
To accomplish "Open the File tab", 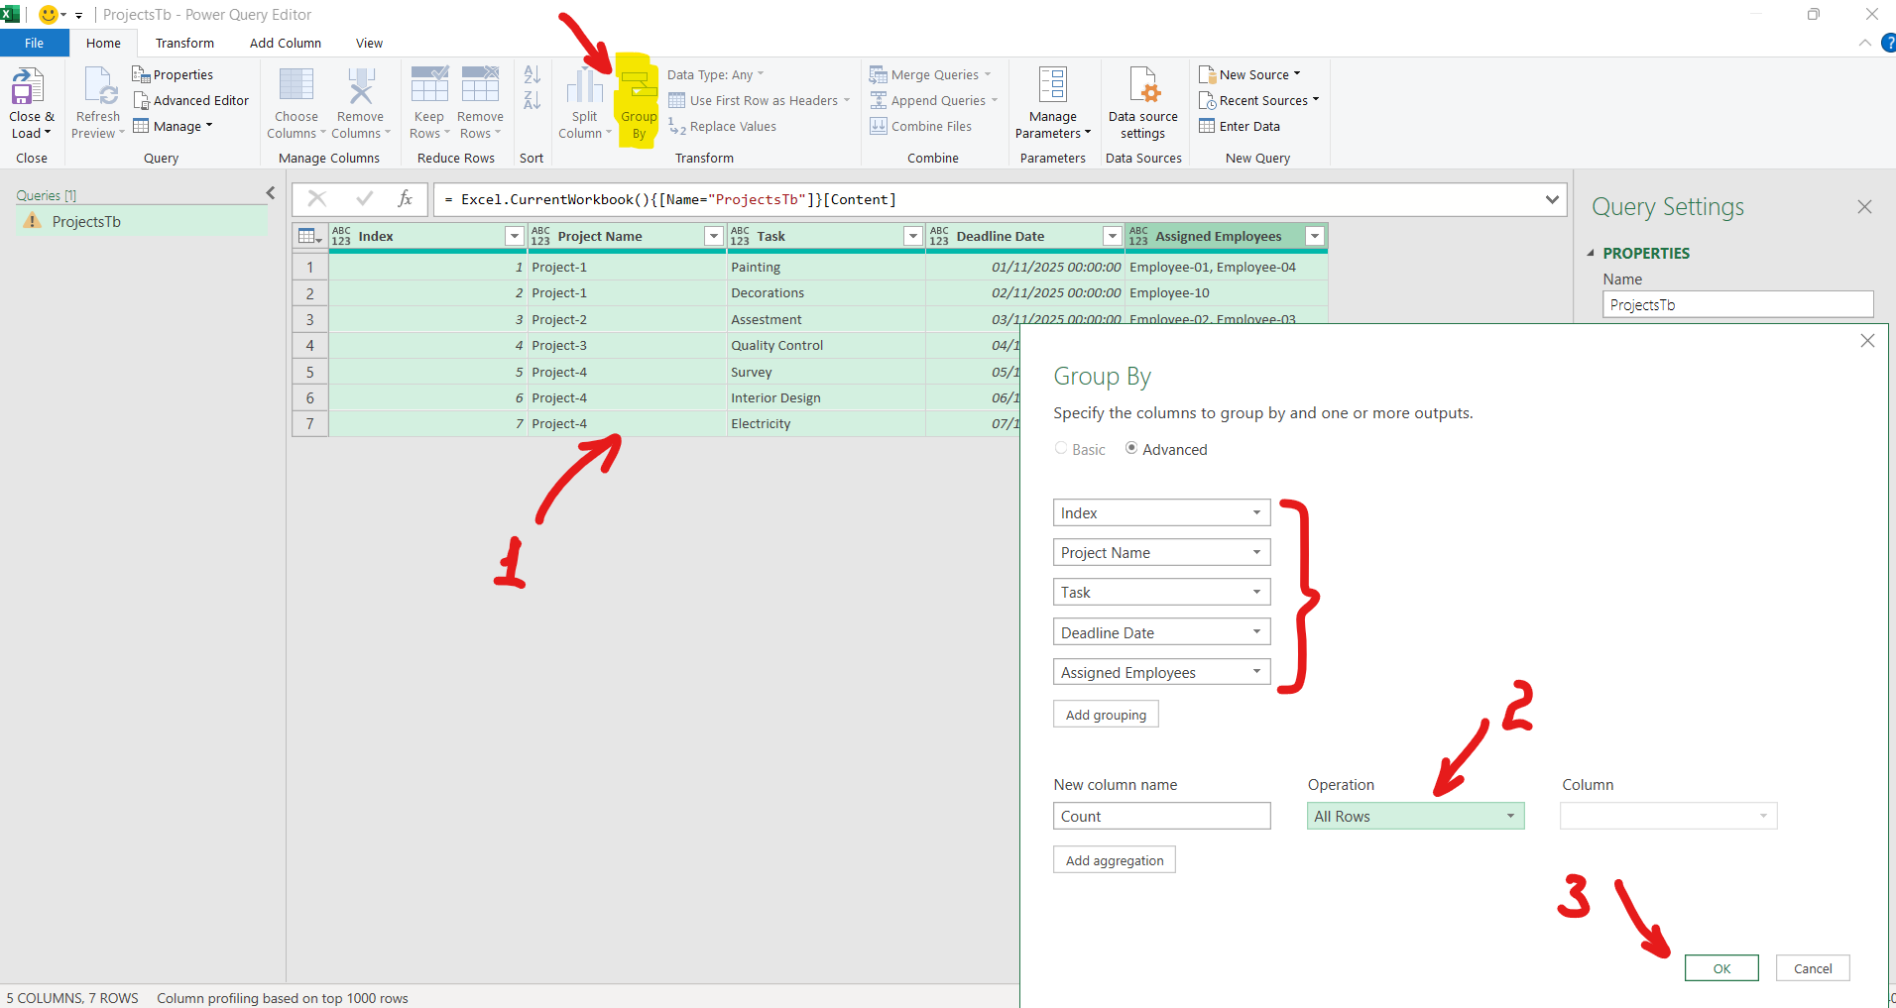I will click(x=35, y=43).
